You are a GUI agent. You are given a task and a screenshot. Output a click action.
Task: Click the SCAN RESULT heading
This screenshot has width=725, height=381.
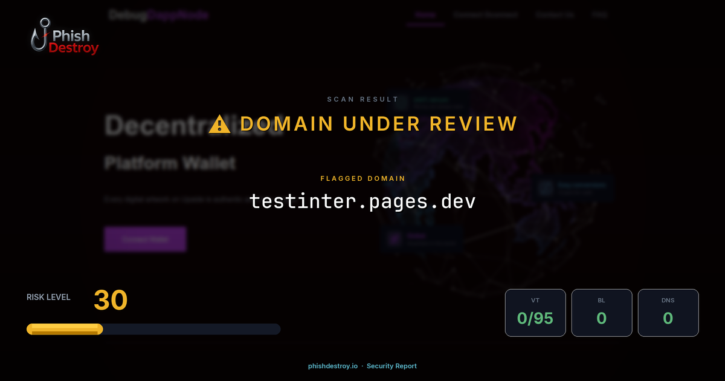[362, 99]
